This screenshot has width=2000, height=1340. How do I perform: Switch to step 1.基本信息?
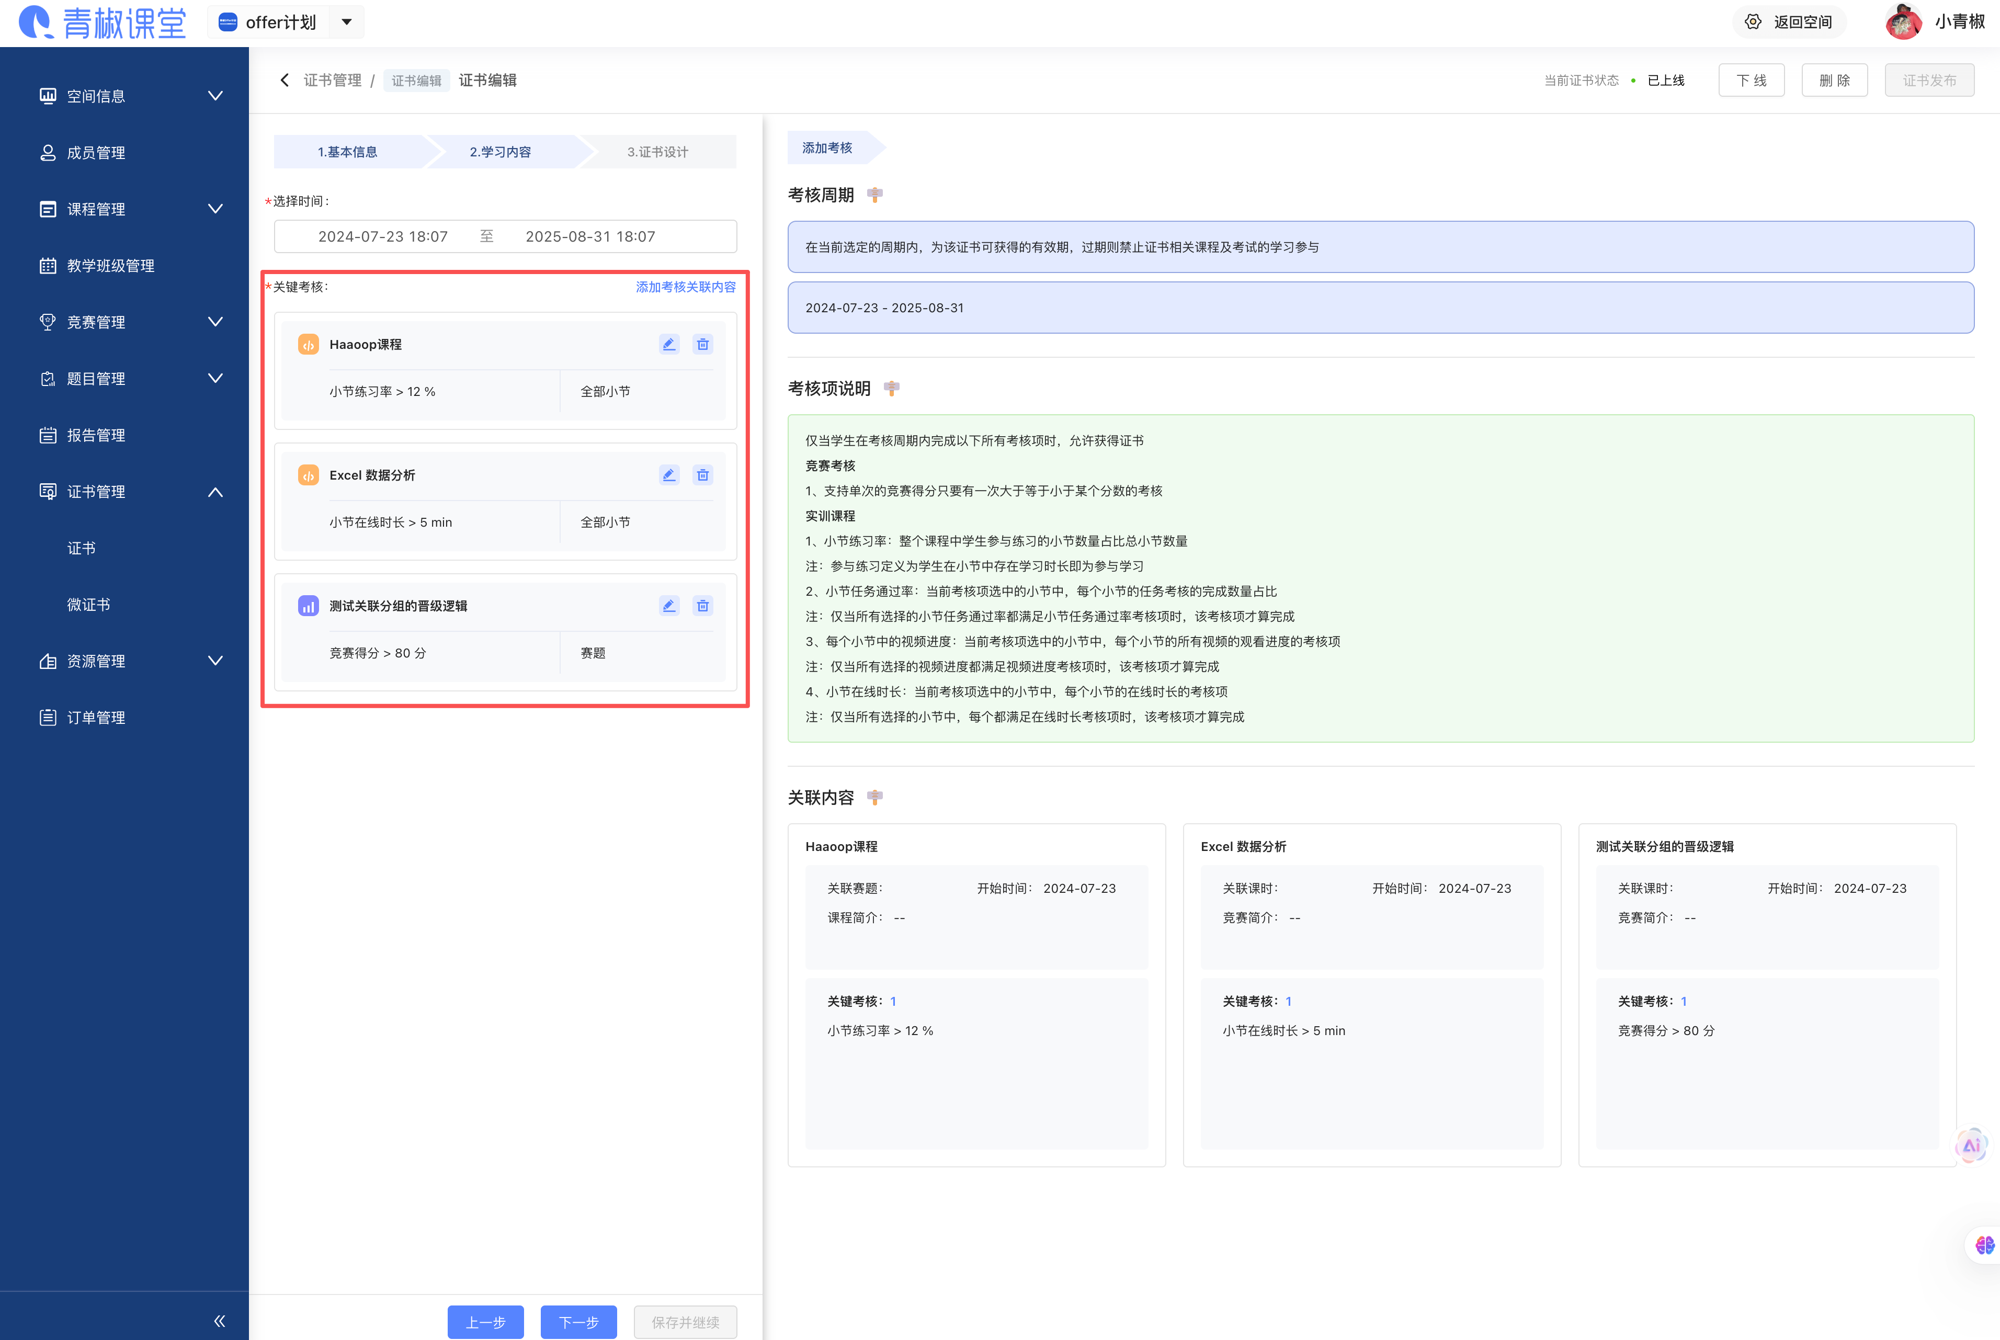(x=348, y=152)
